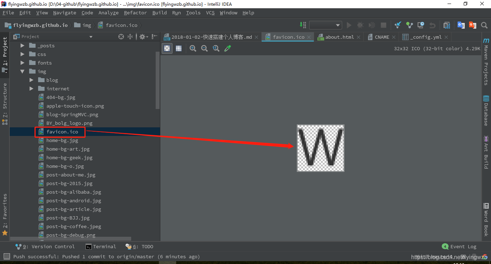Toggle the transparency chessboard button
491x264 pixels.
point(167,48)
